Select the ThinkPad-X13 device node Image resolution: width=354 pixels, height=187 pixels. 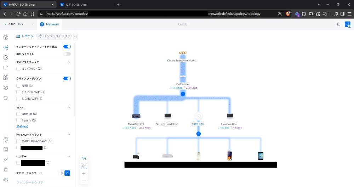click(136, 116)
